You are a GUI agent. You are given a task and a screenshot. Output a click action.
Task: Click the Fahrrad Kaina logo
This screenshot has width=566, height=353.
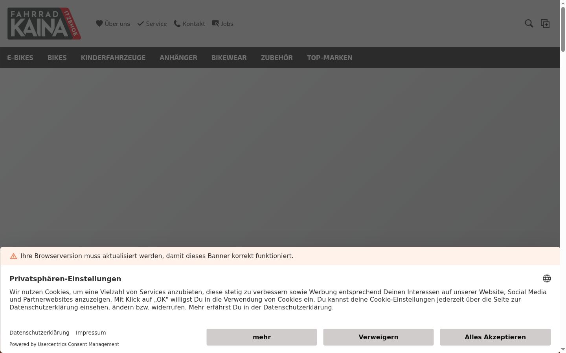44,24
